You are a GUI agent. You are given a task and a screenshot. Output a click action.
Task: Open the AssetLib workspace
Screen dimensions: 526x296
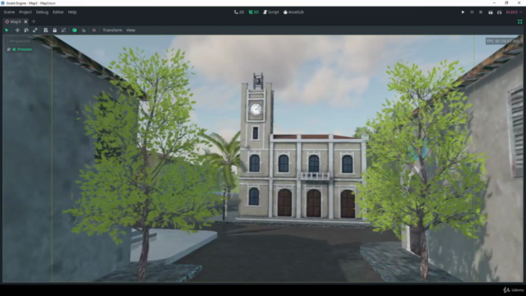(x=293, y=12)
